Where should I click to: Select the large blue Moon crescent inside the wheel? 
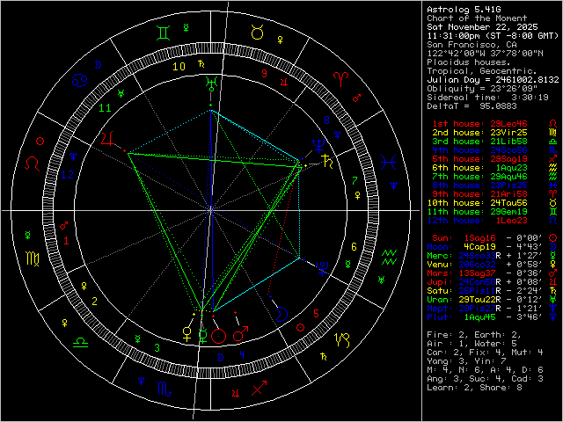coord(281,314)
